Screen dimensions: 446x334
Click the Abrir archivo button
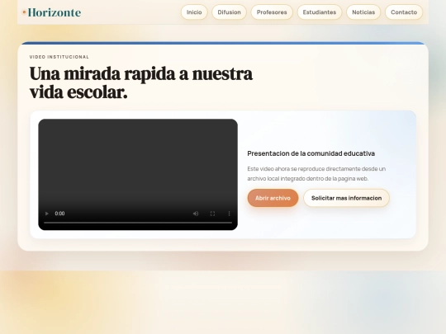273,198
